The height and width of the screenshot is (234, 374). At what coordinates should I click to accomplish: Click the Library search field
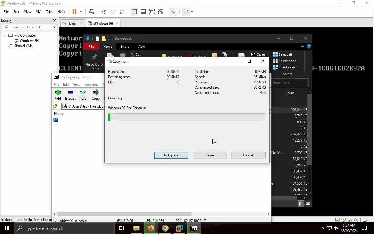coord(29,27)
